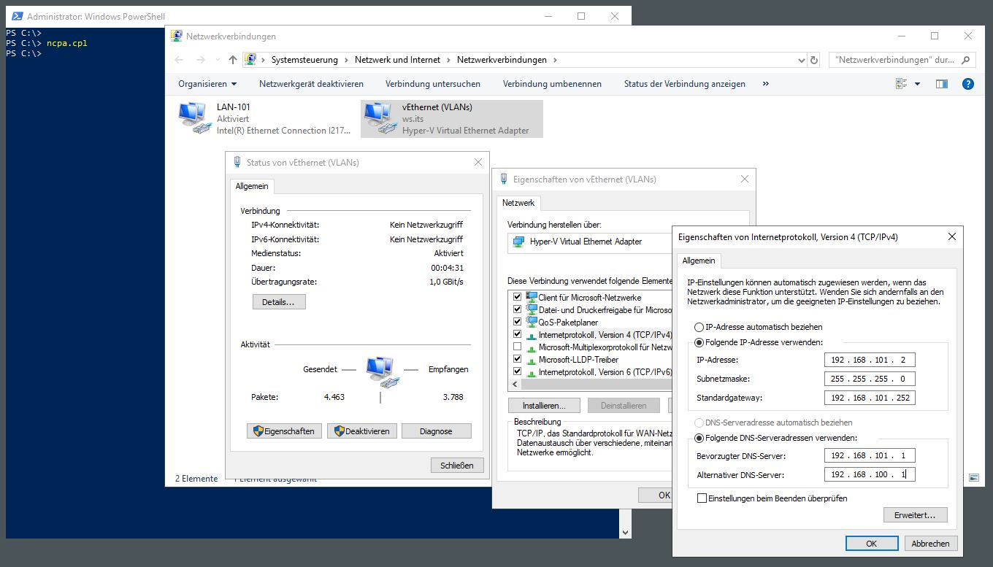Screen dimensions: 993x567
Task: Select the vEthernet (VLANs) adapter icon
Action: 380,119
